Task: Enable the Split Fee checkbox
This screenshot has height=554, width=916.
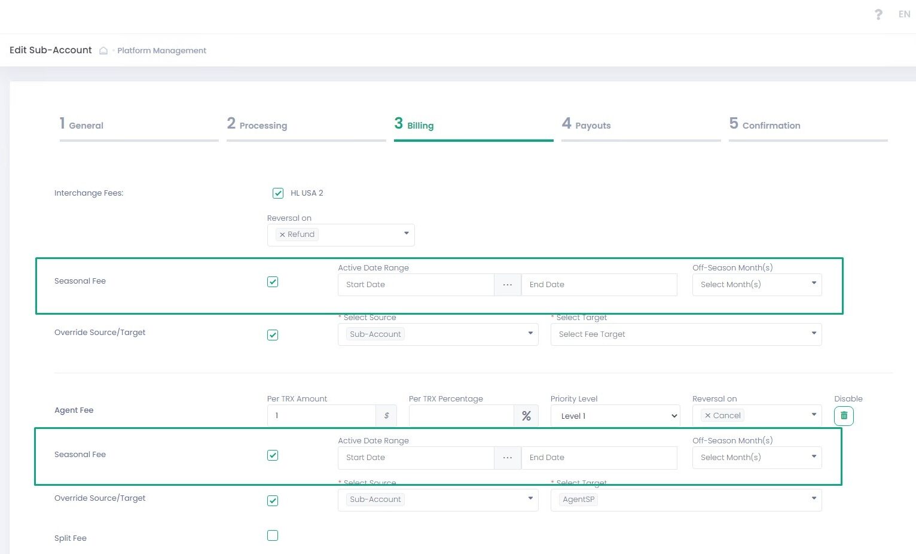Action: pyautogui.click(x=273, y=535)
